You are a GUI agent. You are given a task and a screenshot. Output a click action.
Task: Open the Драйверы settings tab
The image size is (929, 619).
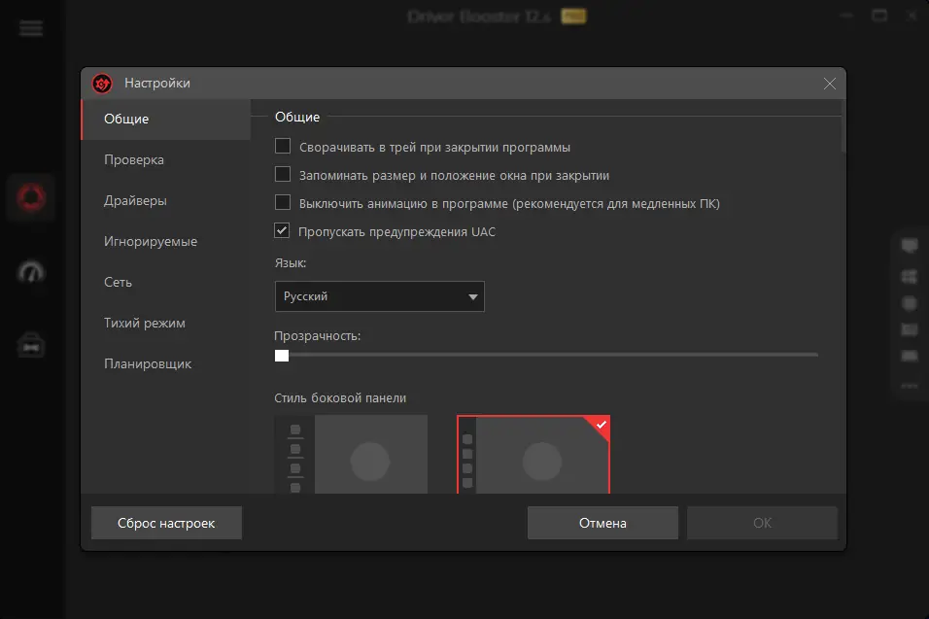[166, 201]
